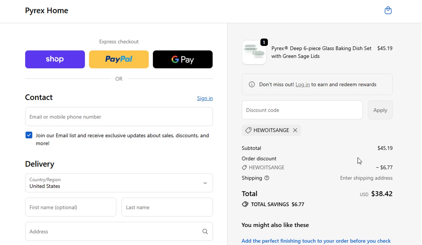Click the product price $45.19 beside item
422x245 pixels.
pos(385,48)
